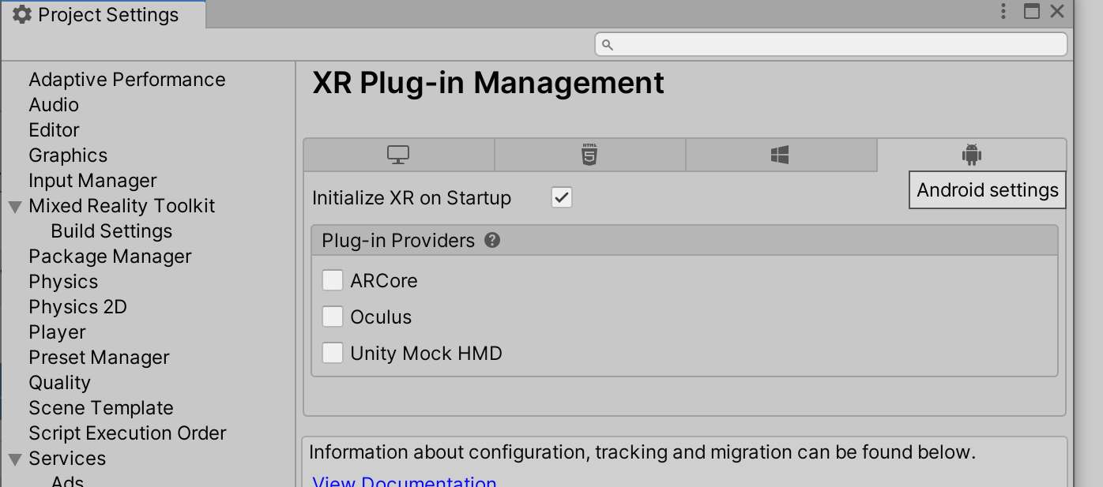Open the View Documentation link
Viewport: 1103px width, 487px height.
(x=405, y=481)
